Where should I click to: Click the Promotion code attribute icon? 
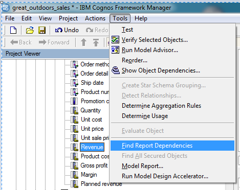[x=74, y=101]
